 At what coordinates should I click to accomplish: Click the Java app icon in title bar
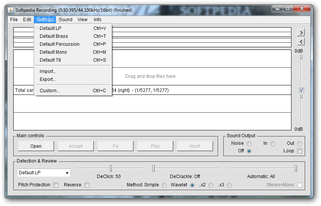click(11, 10)
